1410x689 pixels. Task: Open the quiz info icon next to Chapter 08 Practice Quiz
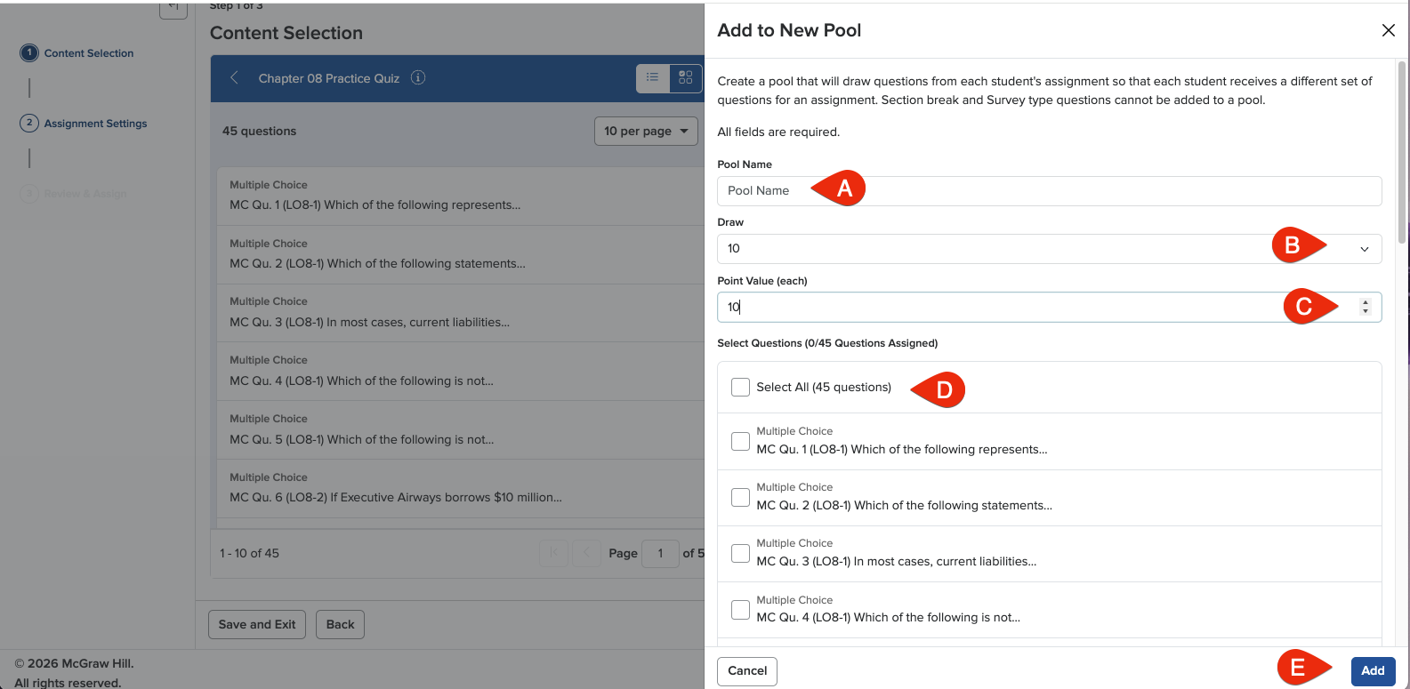pos(418,77)
